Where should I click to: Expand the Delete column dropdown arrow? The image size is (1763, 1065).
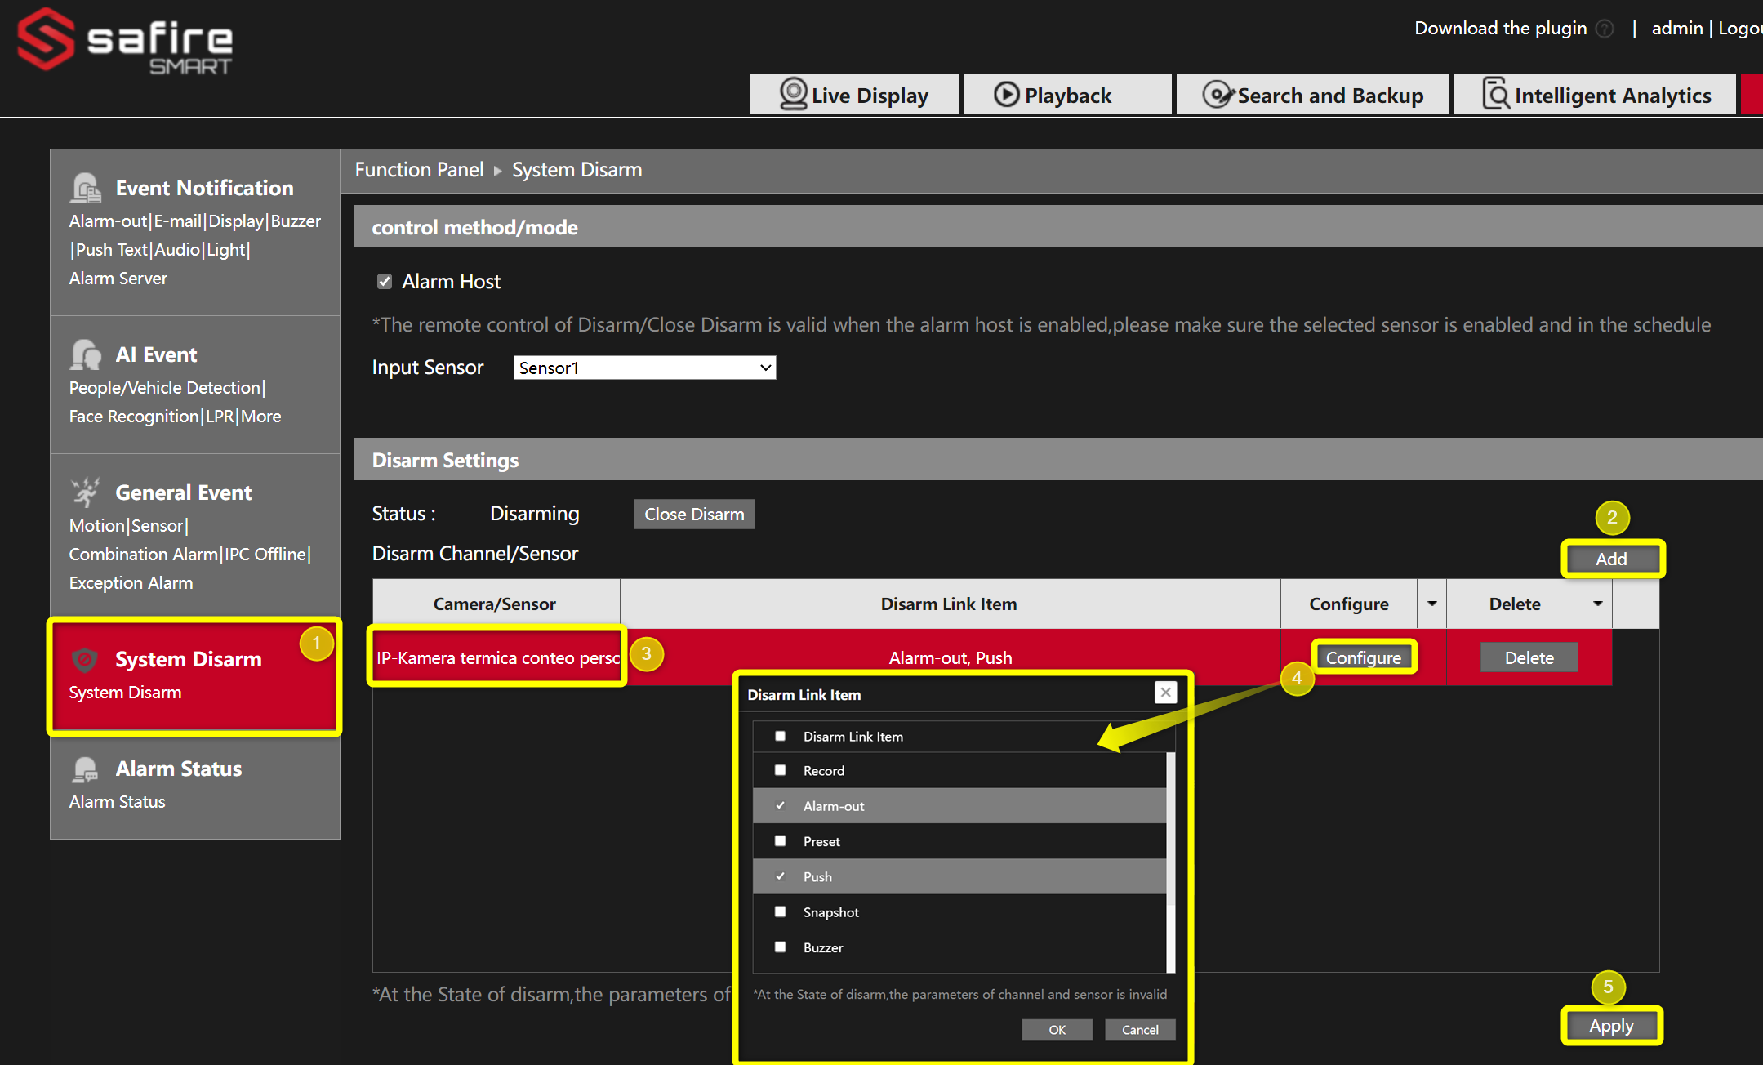coord(1597,604)
